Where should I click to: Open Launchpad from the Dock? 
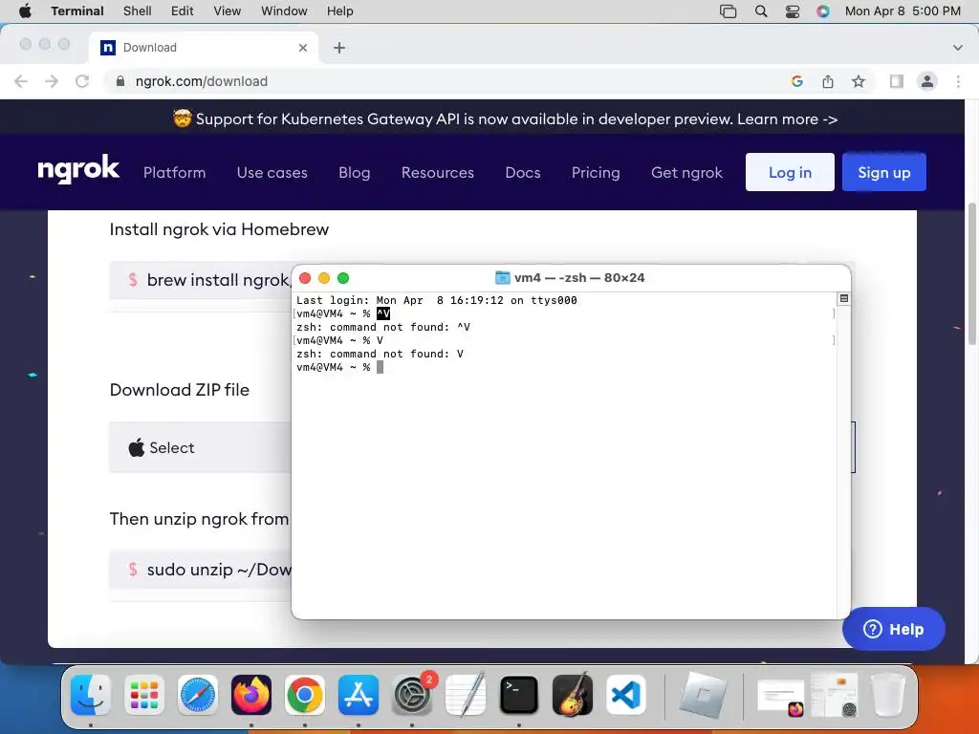[x=144, y=695]
